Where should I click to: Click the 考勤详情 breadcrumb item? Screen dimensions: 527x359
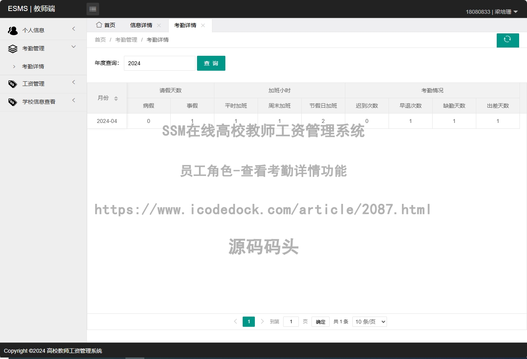click(158, 40)
